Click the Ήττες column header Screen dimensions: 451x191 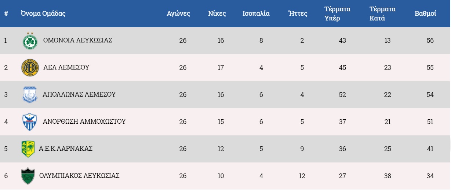tap(298, 14)
